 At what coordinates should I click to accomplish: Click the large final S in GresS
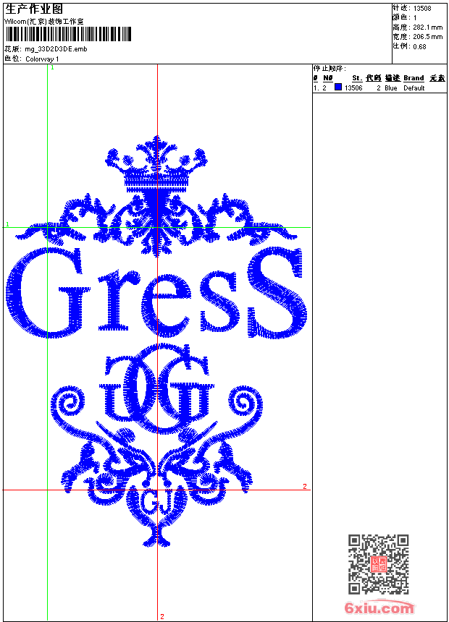click(275, 293)
